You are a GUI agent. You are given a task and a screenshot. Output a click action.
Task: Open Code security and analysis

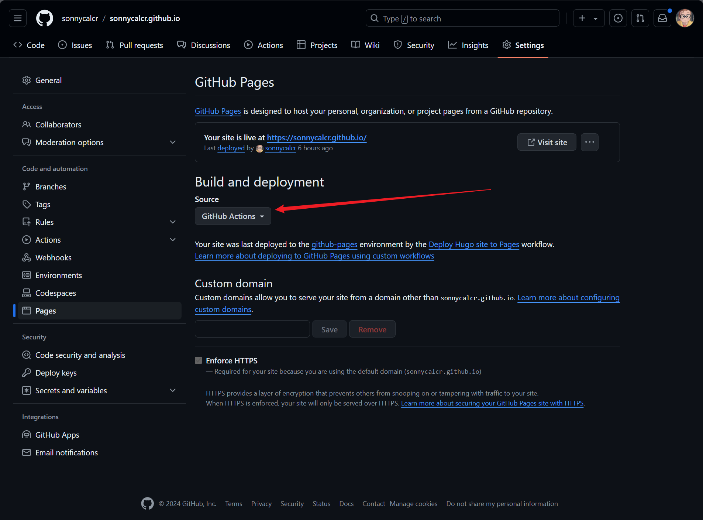(100, 355)
